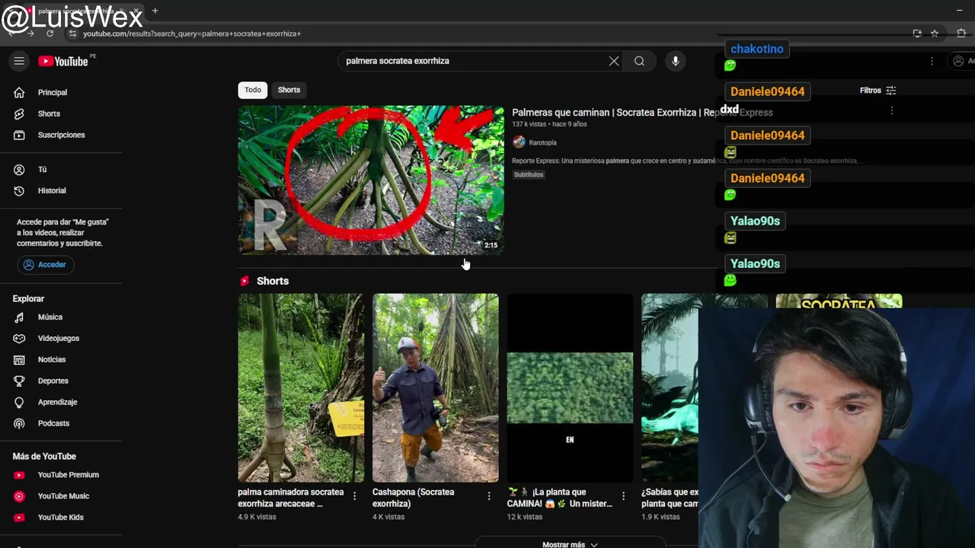
Task: Open YouTube Kids link
Action: [x=61, y=518]
